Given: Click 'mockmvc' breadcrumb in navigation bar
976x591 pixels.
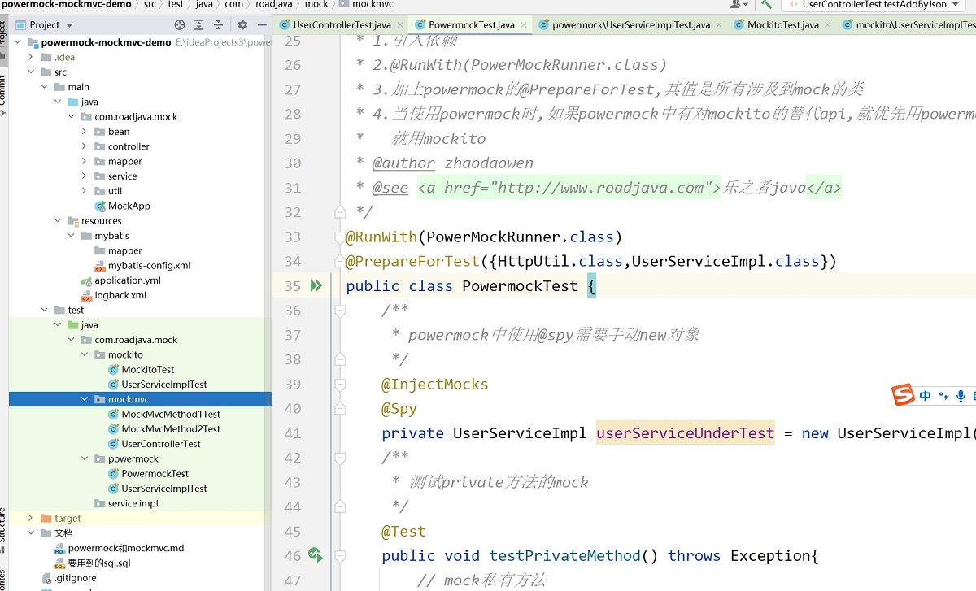Looking at the screenshot, I should point(373,5).
